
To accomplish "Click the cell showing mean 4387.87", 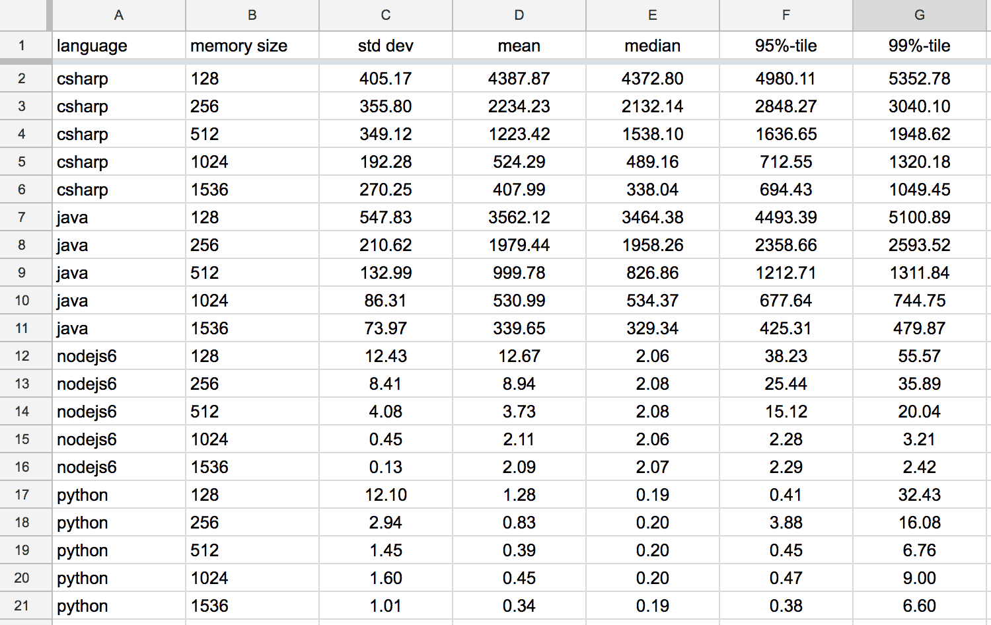I will (x=519, y=78).
